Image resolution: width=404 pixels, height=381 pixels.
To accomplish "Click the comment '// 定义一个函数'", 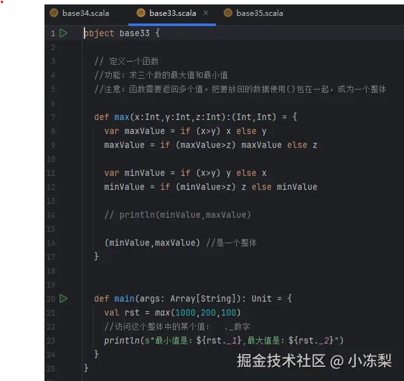I will coord(126,62).
